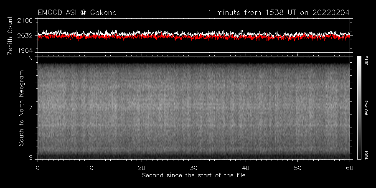Viewport: 376px width, 188px height.
Task: Click the 'Raw Cnt' colorbar label
Action: point(366,108)
